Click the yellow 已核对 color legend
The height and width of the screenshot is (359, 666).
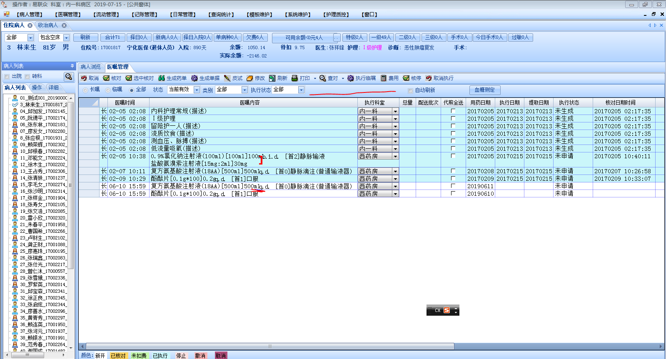tap(118, 356)
